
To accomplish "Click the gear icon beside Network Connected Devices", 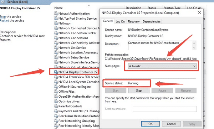I will 56,28.
